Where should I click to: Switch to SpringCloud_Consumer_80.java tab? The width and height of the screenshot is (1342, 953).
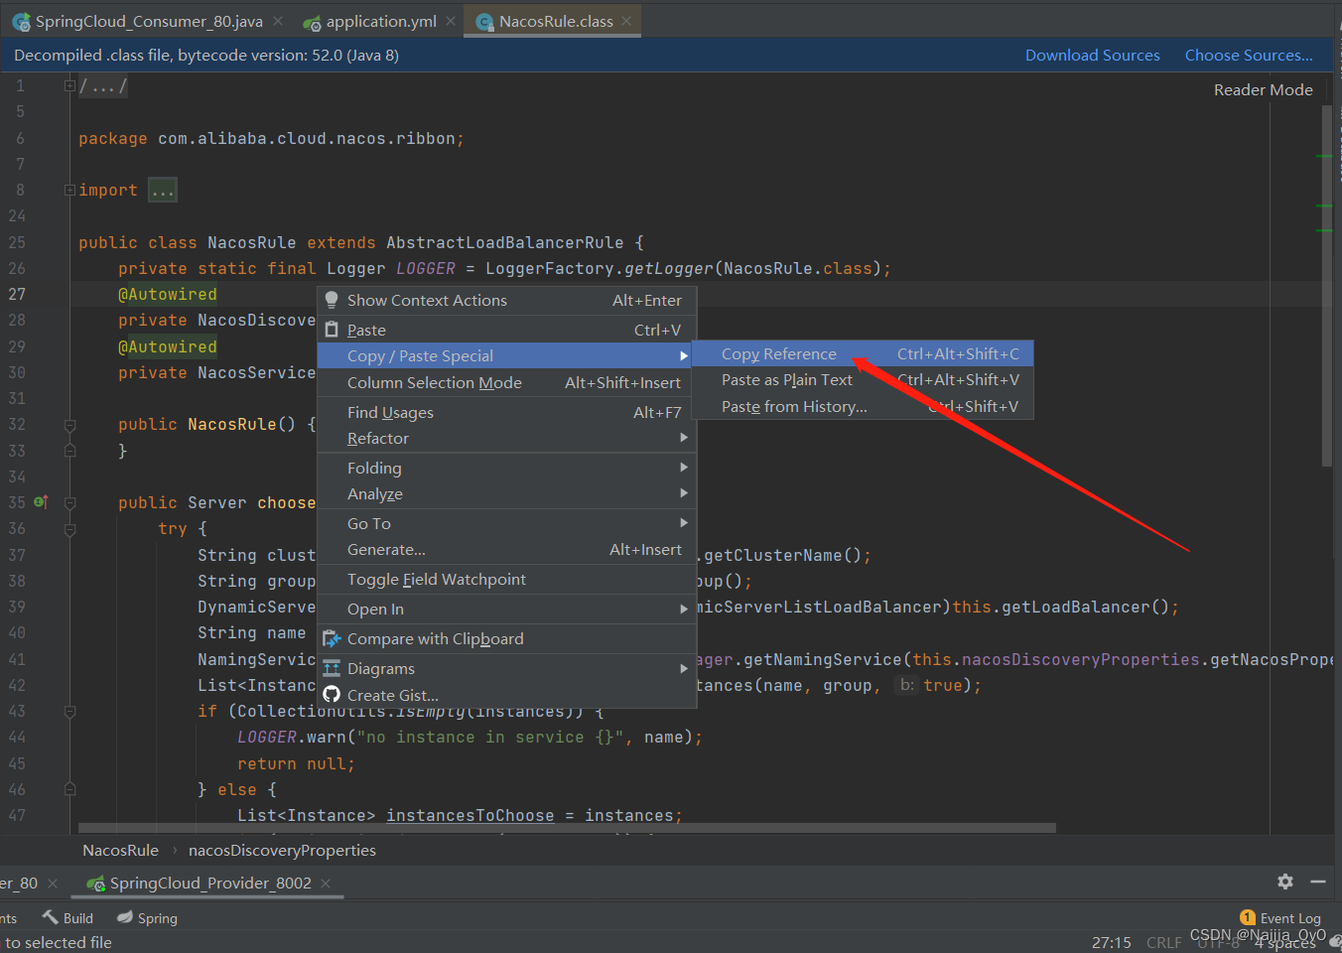click(x=149, y=21)
